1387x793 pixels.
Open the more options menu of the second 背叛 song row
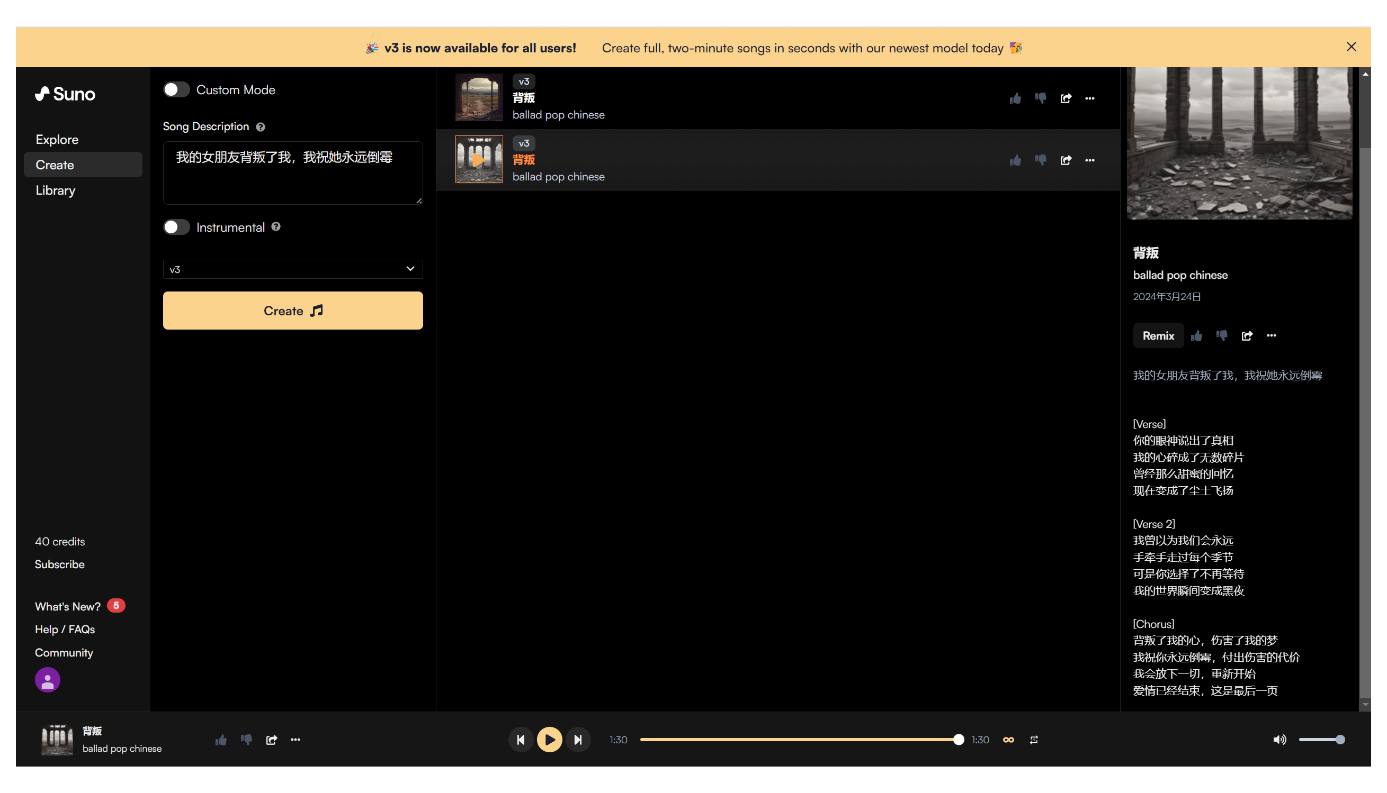click(1089, 160)
